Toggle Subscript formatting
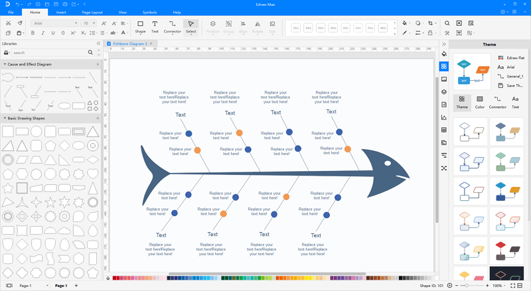Image resolution: width=531 pixels, height=291 pixels. [x=84, y=33]
